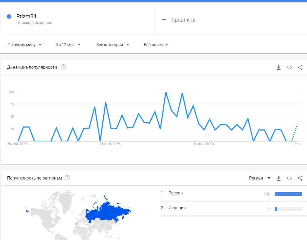Open the Регион view selector dropdown
Viewport: 307px width, 240px height.
pyautogui.click(x=260, y=178)
